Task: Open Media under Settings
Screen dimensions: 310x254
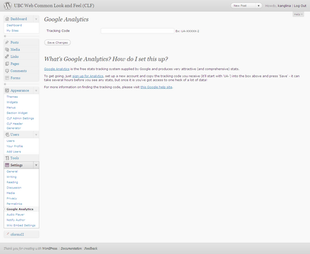Action: click(11, 193)
